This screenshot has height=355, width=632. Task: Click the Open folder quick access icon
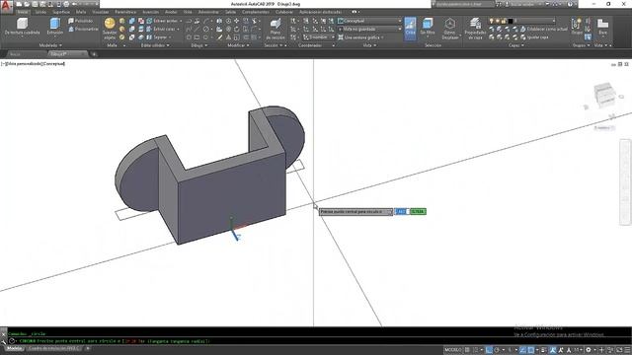27,4
